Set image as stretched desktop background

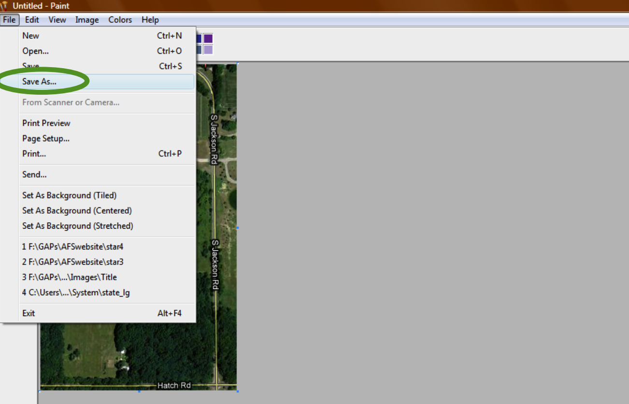click(77, 226)
